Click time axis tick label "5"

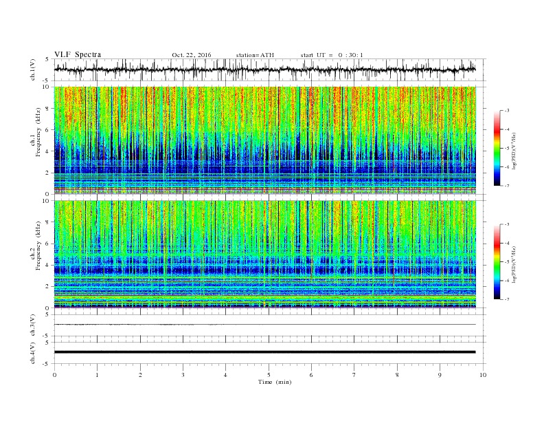tap(269, 375)
